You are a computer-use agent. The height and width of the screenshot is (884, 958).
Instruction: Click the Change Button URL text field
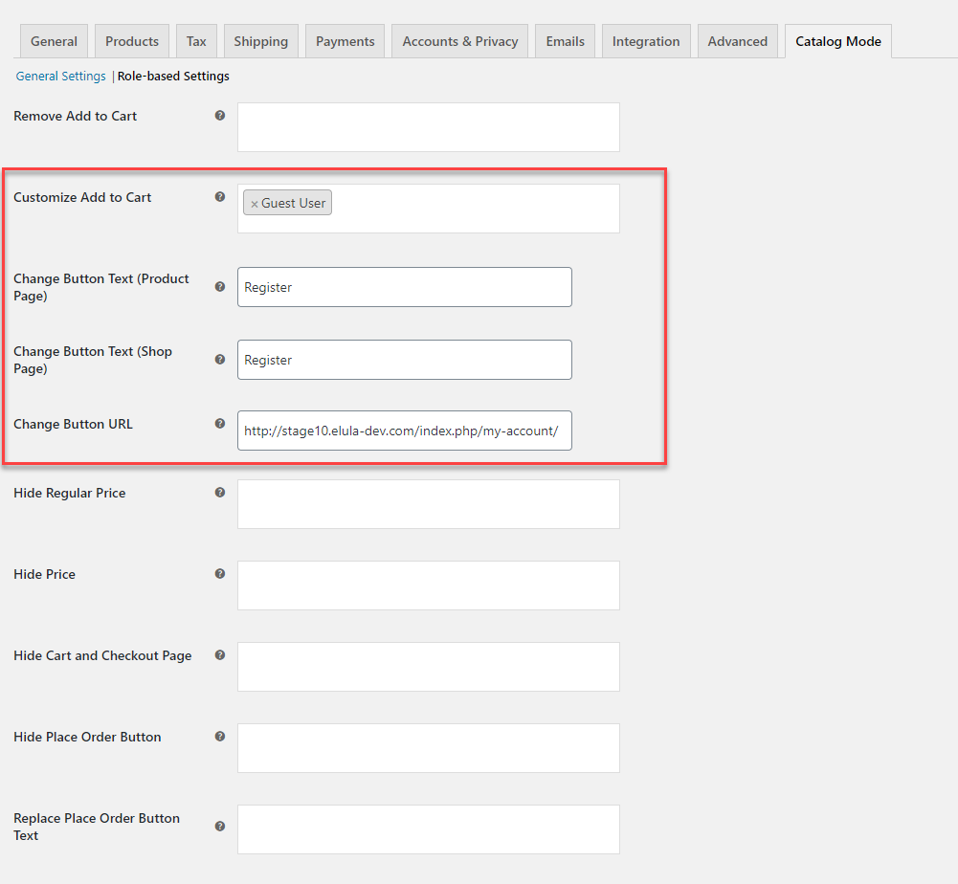click(404, 431)
